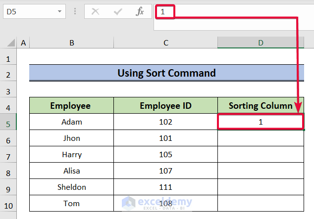Select row 2 header
The height and width of the screenshot is (219, 314).
[8, 74]
